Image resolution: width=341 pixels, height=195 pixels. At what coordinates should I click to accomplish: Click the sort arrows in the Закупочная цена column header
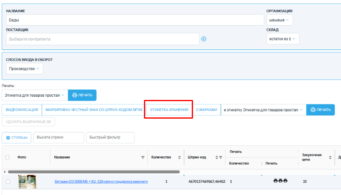click(330, 157)
